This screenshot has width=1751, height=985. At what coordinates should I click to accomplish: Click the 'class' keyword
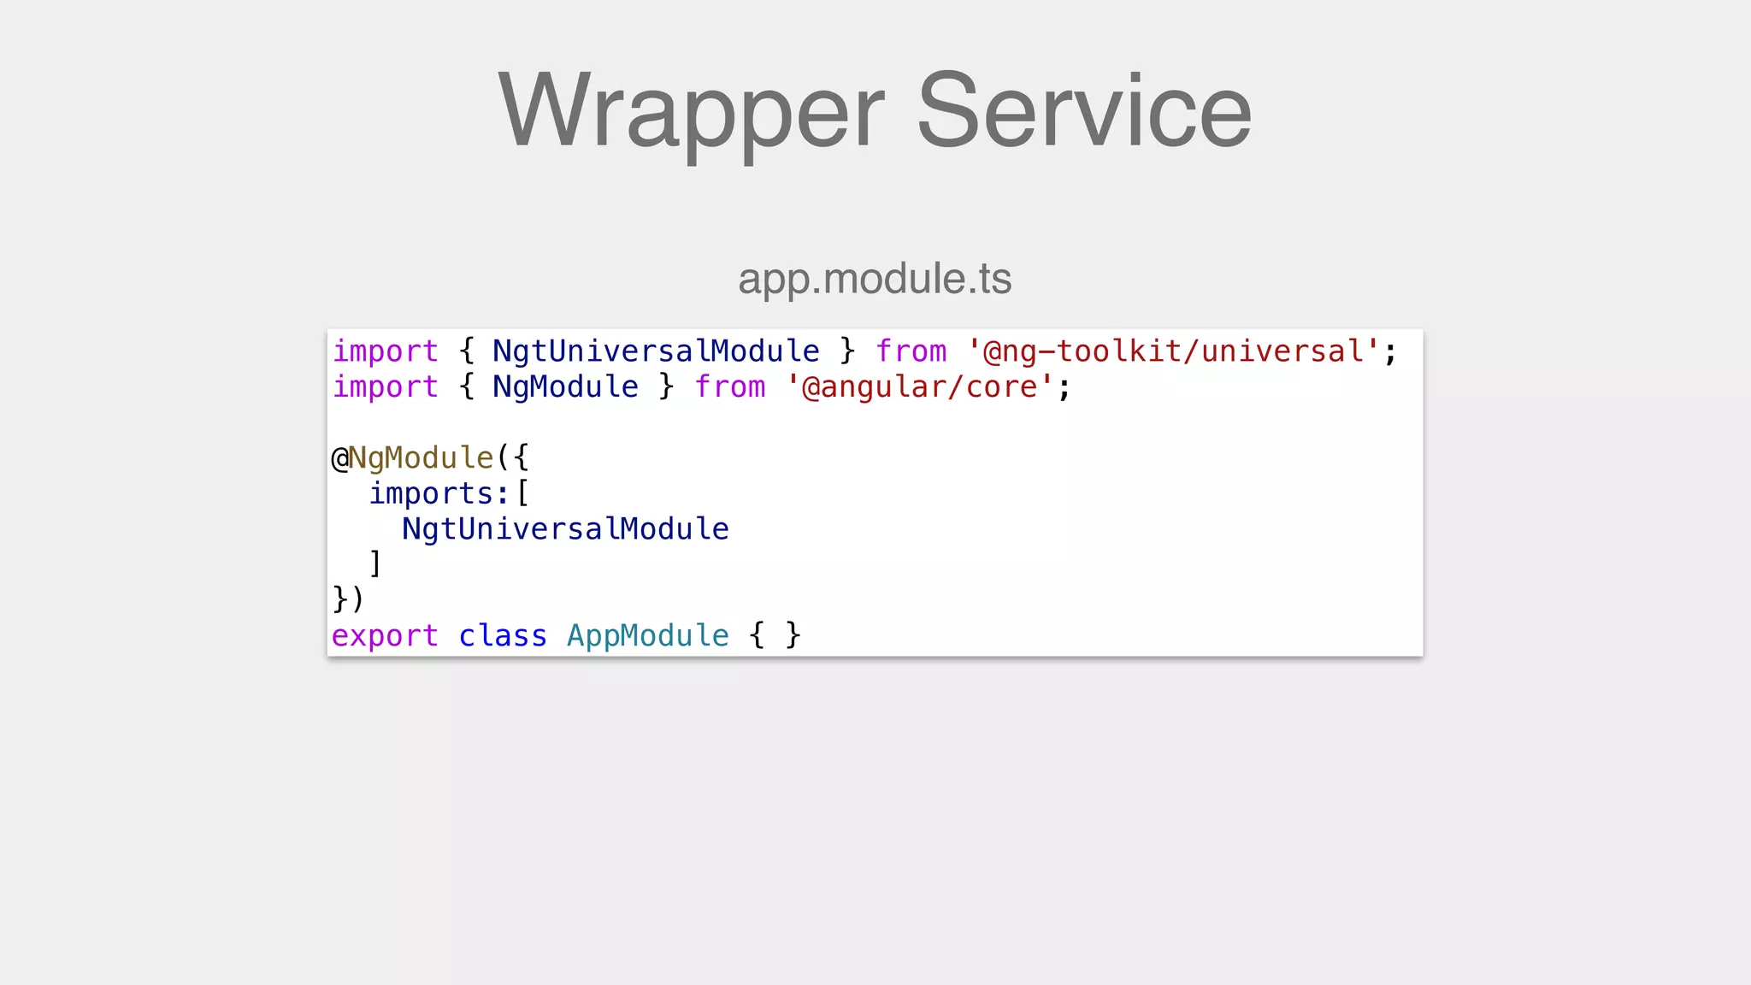point(503,636)
